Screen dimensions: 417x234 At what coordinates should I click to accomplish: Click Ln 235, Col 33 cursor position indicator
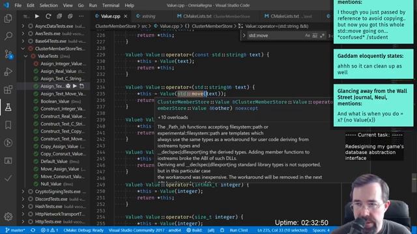point(282,230)
